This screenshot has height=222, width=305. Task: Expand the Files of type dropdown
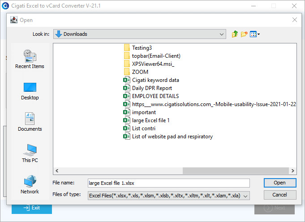(245, 196)
